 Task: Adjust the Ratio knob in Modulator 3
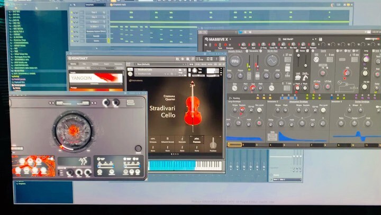[x=341, y=123]
